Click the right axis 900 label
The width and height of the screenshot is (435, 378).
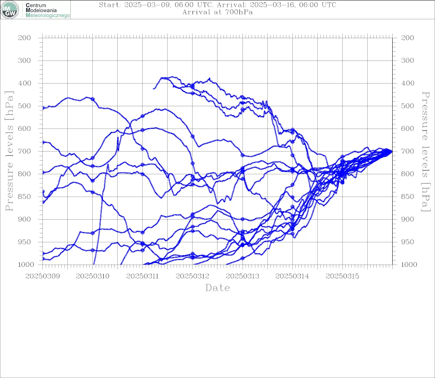coord(407,219)
